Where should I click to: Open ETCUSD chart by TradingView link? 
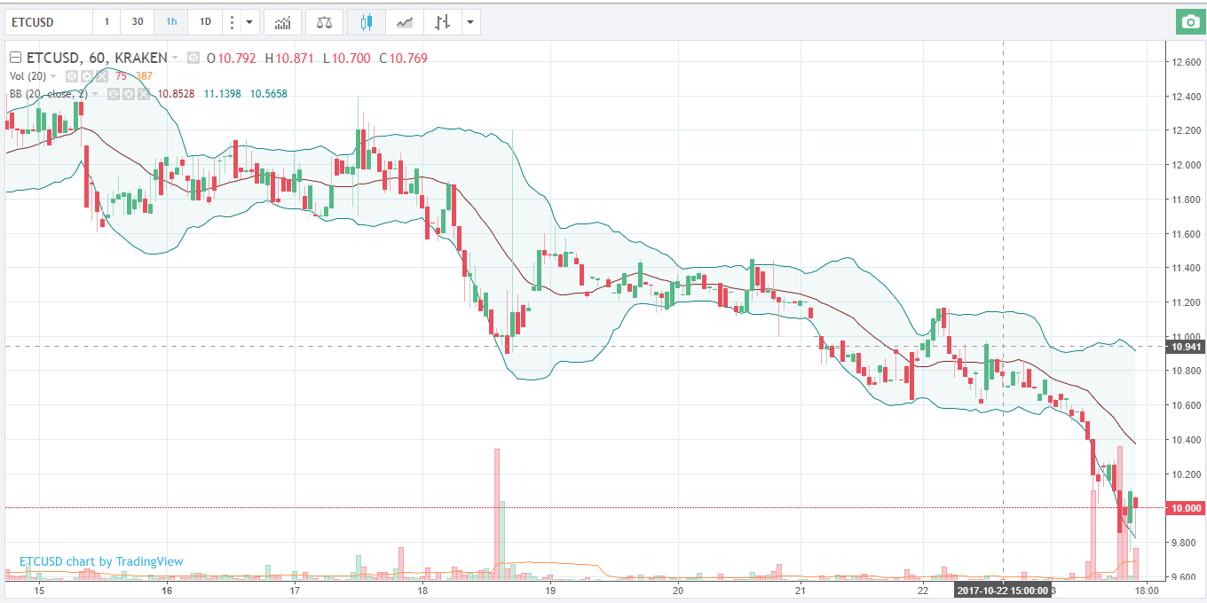tap(101, 561)
